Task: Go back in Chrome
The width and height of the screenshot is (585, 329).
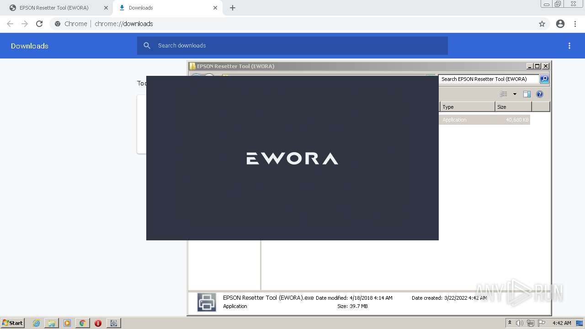Action: (10, 24)
